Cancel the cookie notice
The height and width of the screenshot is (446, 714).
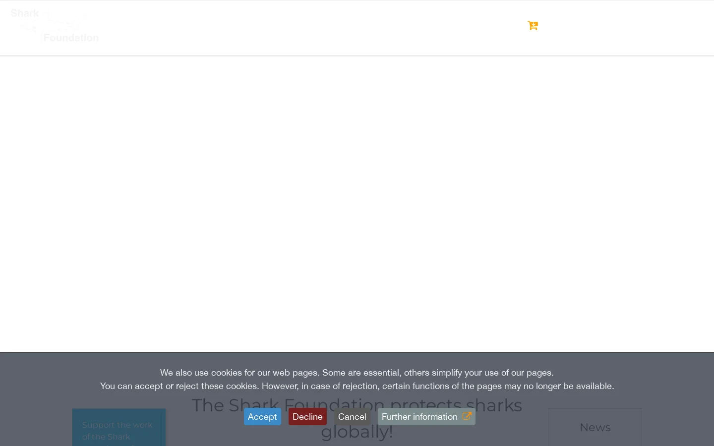(x=352, y=417)
